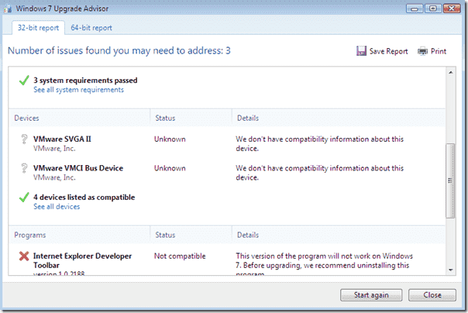Click compatibility details text for VMware SVGA II

point(319,143)
